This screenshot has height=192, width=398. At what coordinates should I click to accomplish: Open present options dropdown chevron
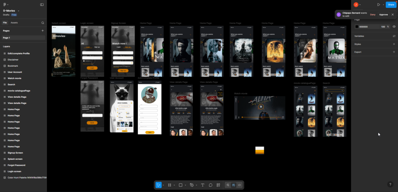tap(383, 5)
